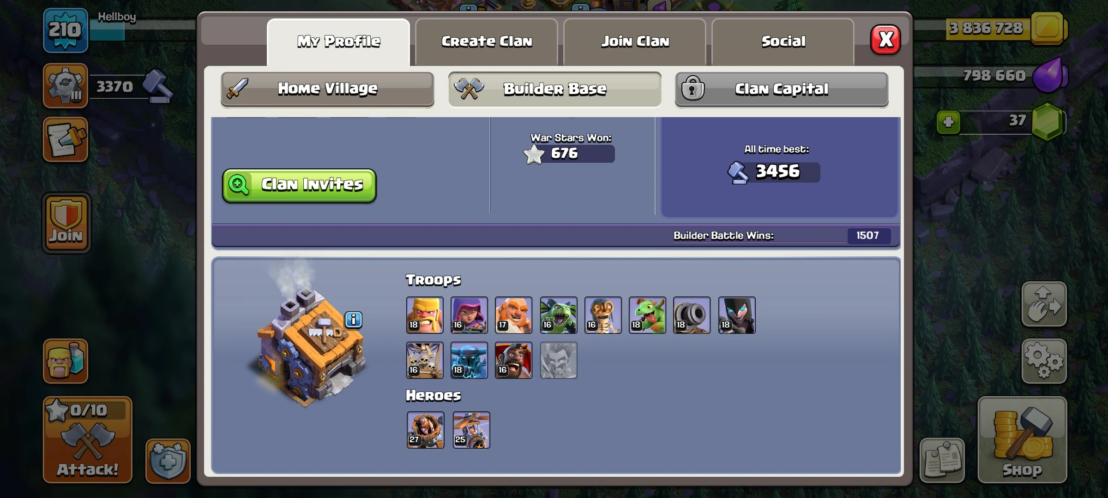Open the Builder Hall info icon

click(354, 320)
